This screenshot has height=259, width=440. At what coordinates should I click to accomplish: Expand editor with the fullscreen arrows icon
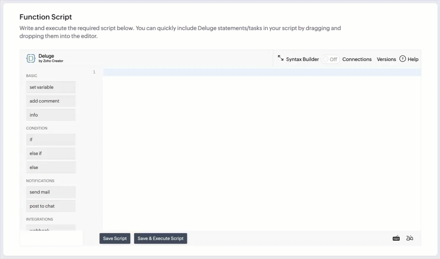tap(281, 58)
